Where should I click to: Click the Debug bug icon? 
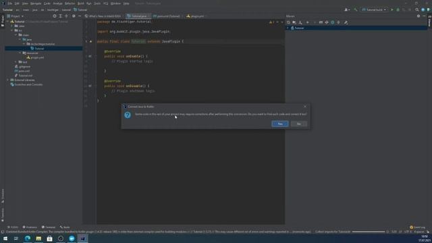[398, 9]
